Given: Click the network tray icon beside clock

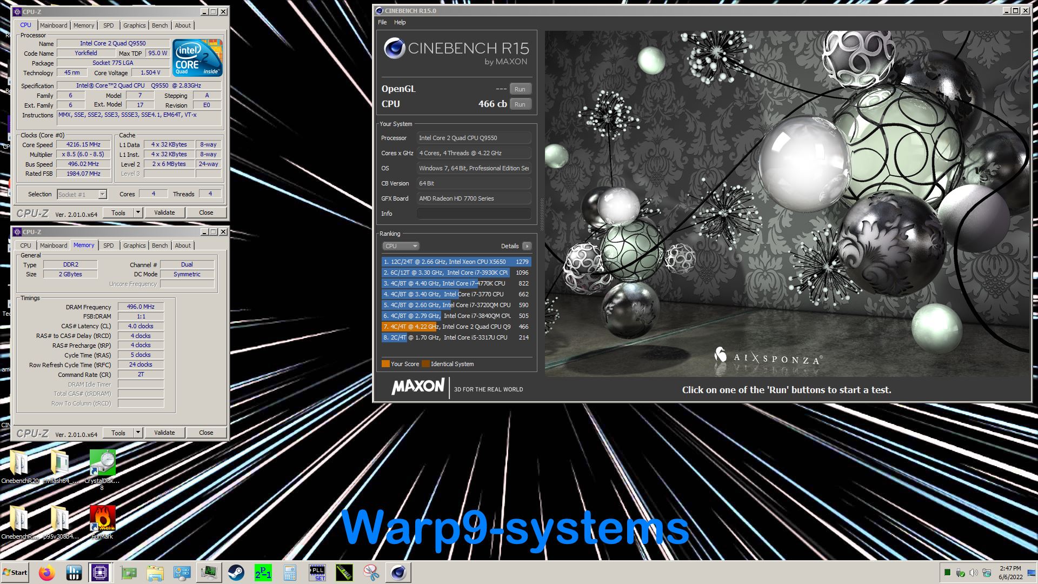Looking at the screenshot, I should (986, 573).
